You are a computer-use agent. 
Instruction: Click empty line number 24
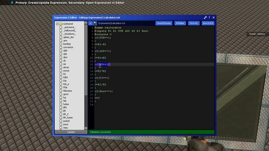point(92,104)
